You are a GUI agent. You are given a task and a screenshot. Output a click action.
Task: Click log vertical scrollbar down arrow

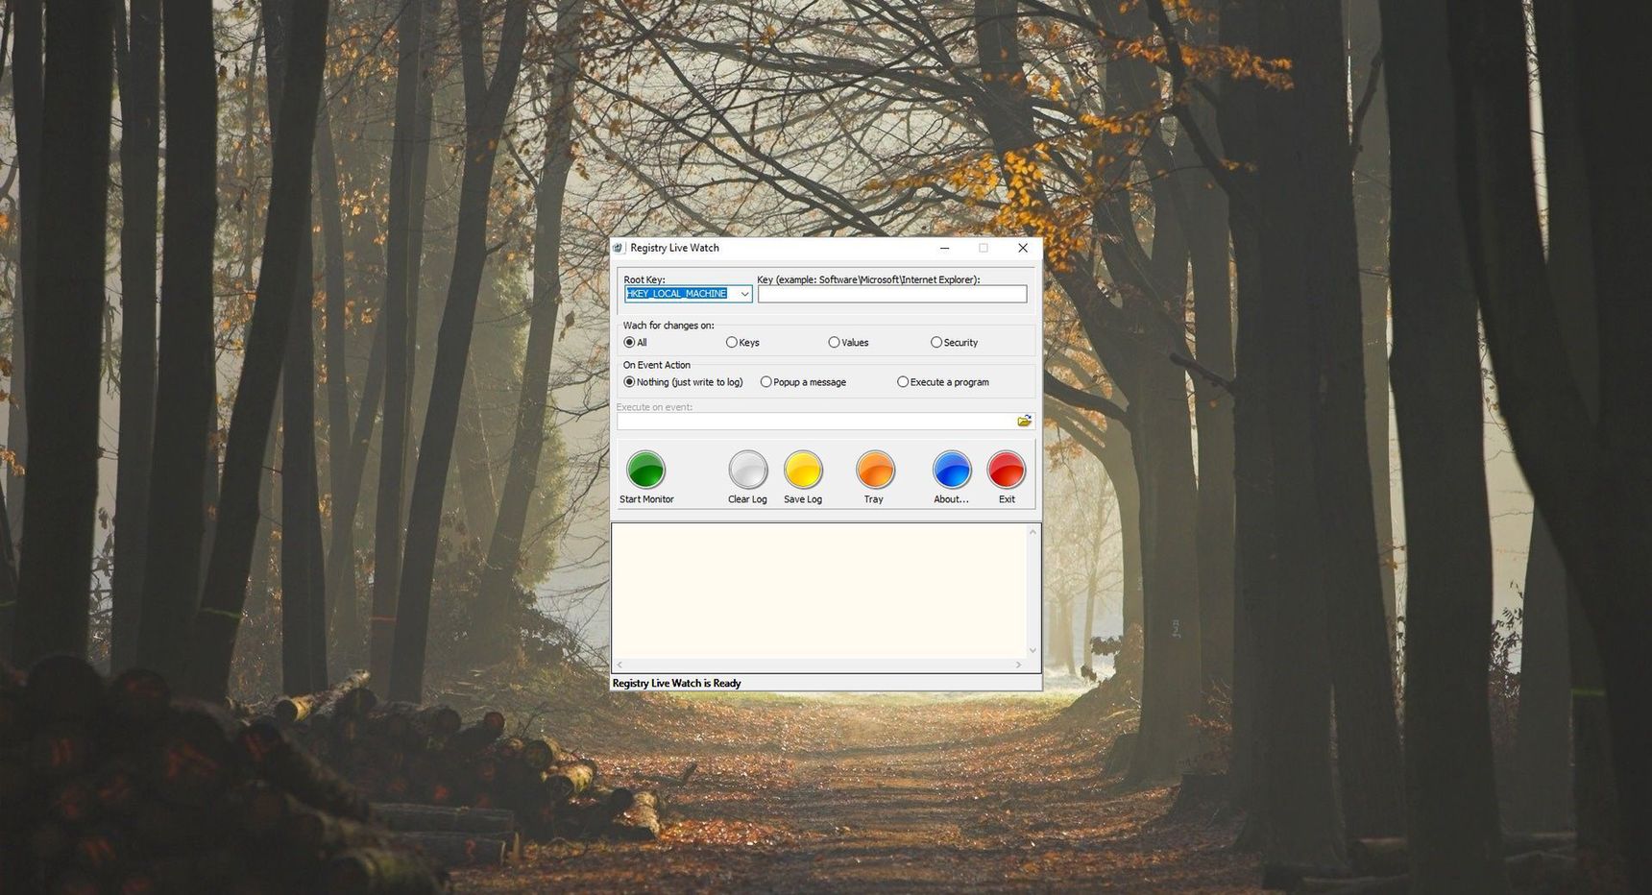pos(1033,650)
